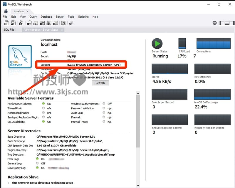Click the CPU/Load gauge
Image resolution: width=235 pixels, height=188 pixels.
click(182, 43)
